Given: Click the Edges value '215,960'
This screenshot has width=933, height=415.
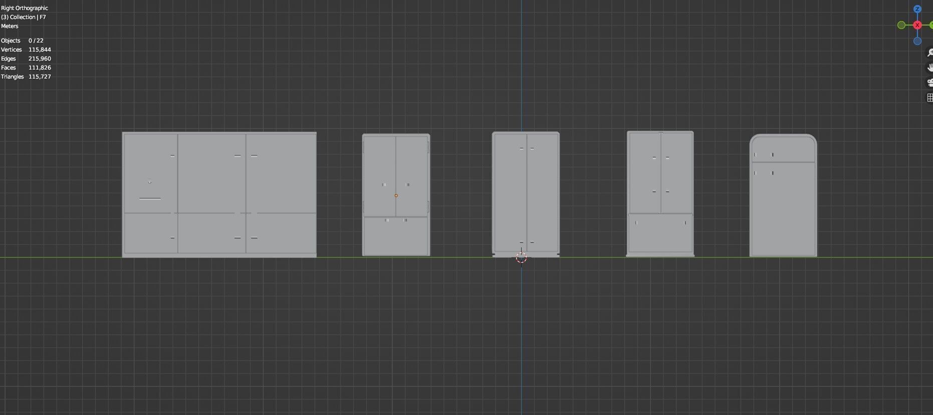Looking at the screenshot, I should (x=40, y=59).
